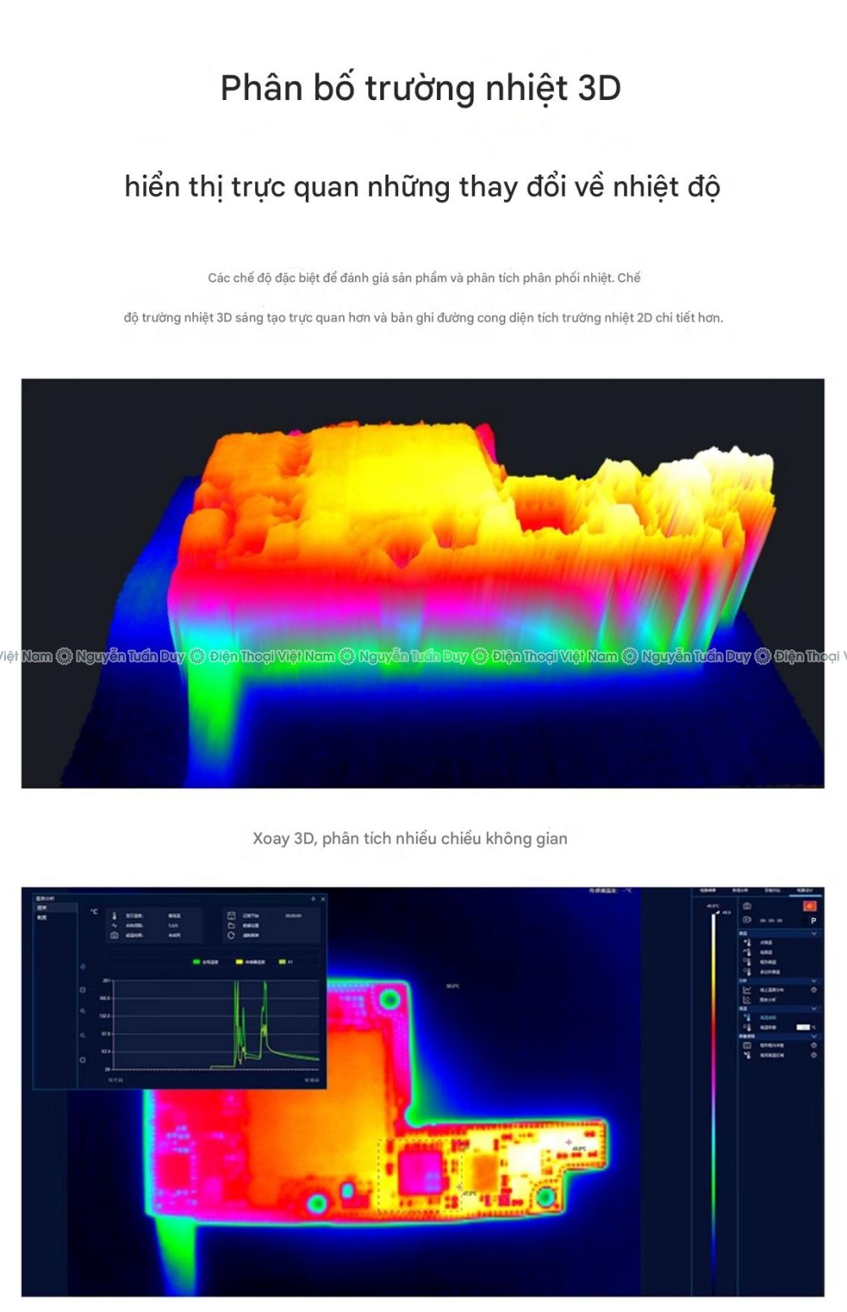
Task: Click the last thermometer icon in image section
Action: click(747, 1055)
